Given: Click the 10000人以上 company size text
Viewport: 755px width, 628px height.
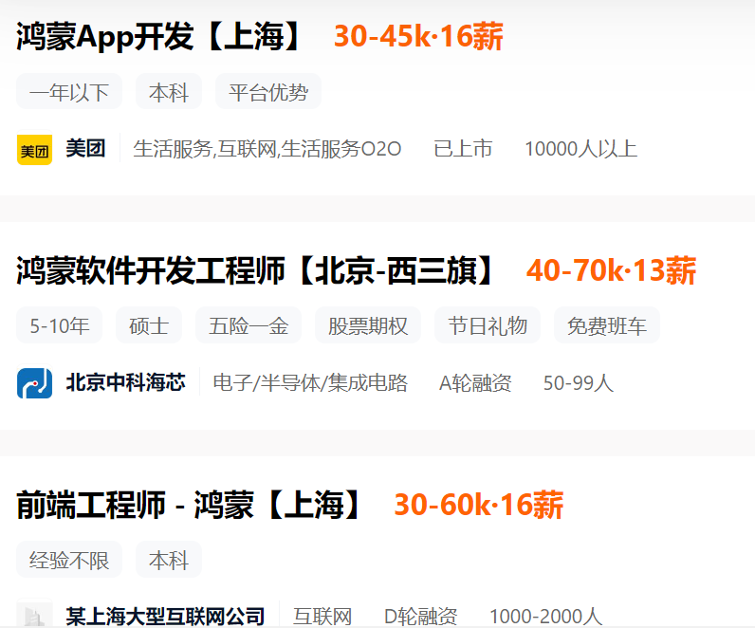Looking at the screenshot, I should [x=580, y=149].
